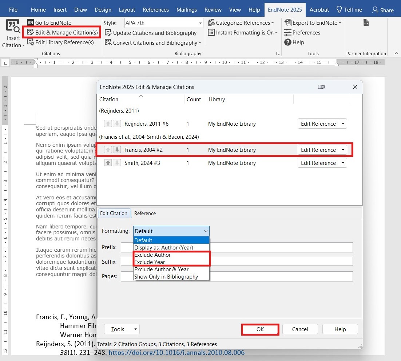Open EndNote Preferences
The image size is (401, 361).
tap(302, 32)
